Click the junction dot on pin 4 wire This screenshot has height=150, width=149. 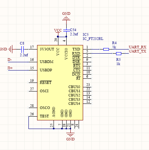tap(66, 36)
